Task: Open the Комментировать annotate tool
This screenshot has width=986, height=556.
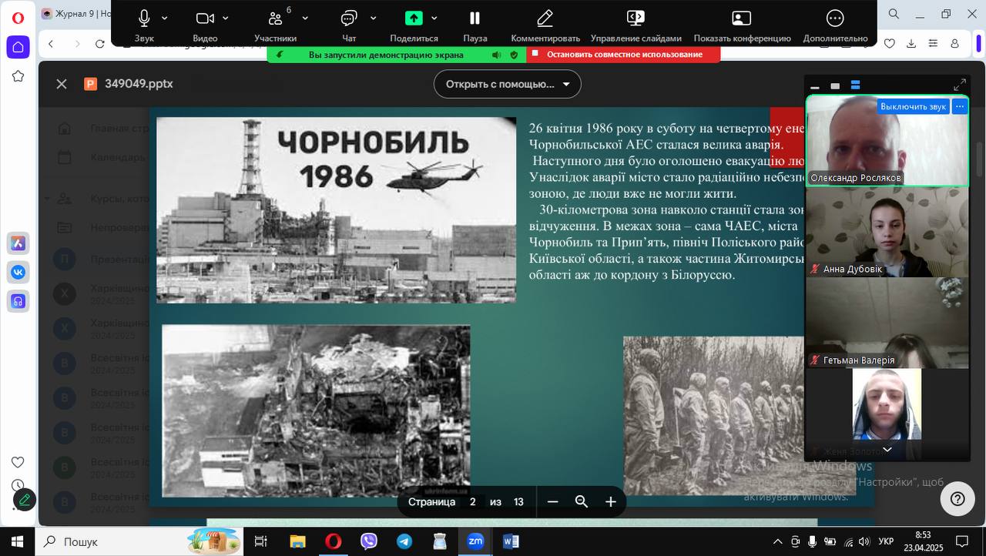Action: point(545,25)
